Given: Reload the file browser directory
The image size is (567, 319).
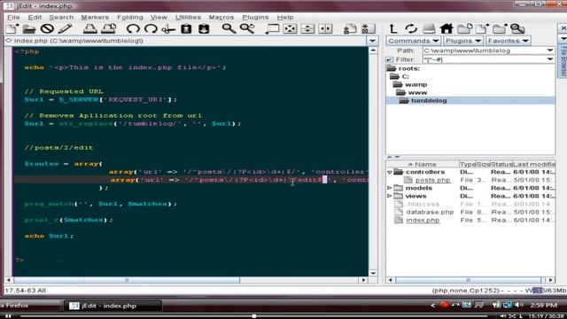Looking at the screenshot, I should [x=411, y=28].
